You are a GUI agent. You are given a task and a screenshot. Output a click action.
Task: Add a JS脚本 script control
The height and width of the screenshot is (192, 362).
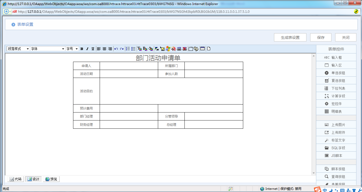click(x=336, y=156)
